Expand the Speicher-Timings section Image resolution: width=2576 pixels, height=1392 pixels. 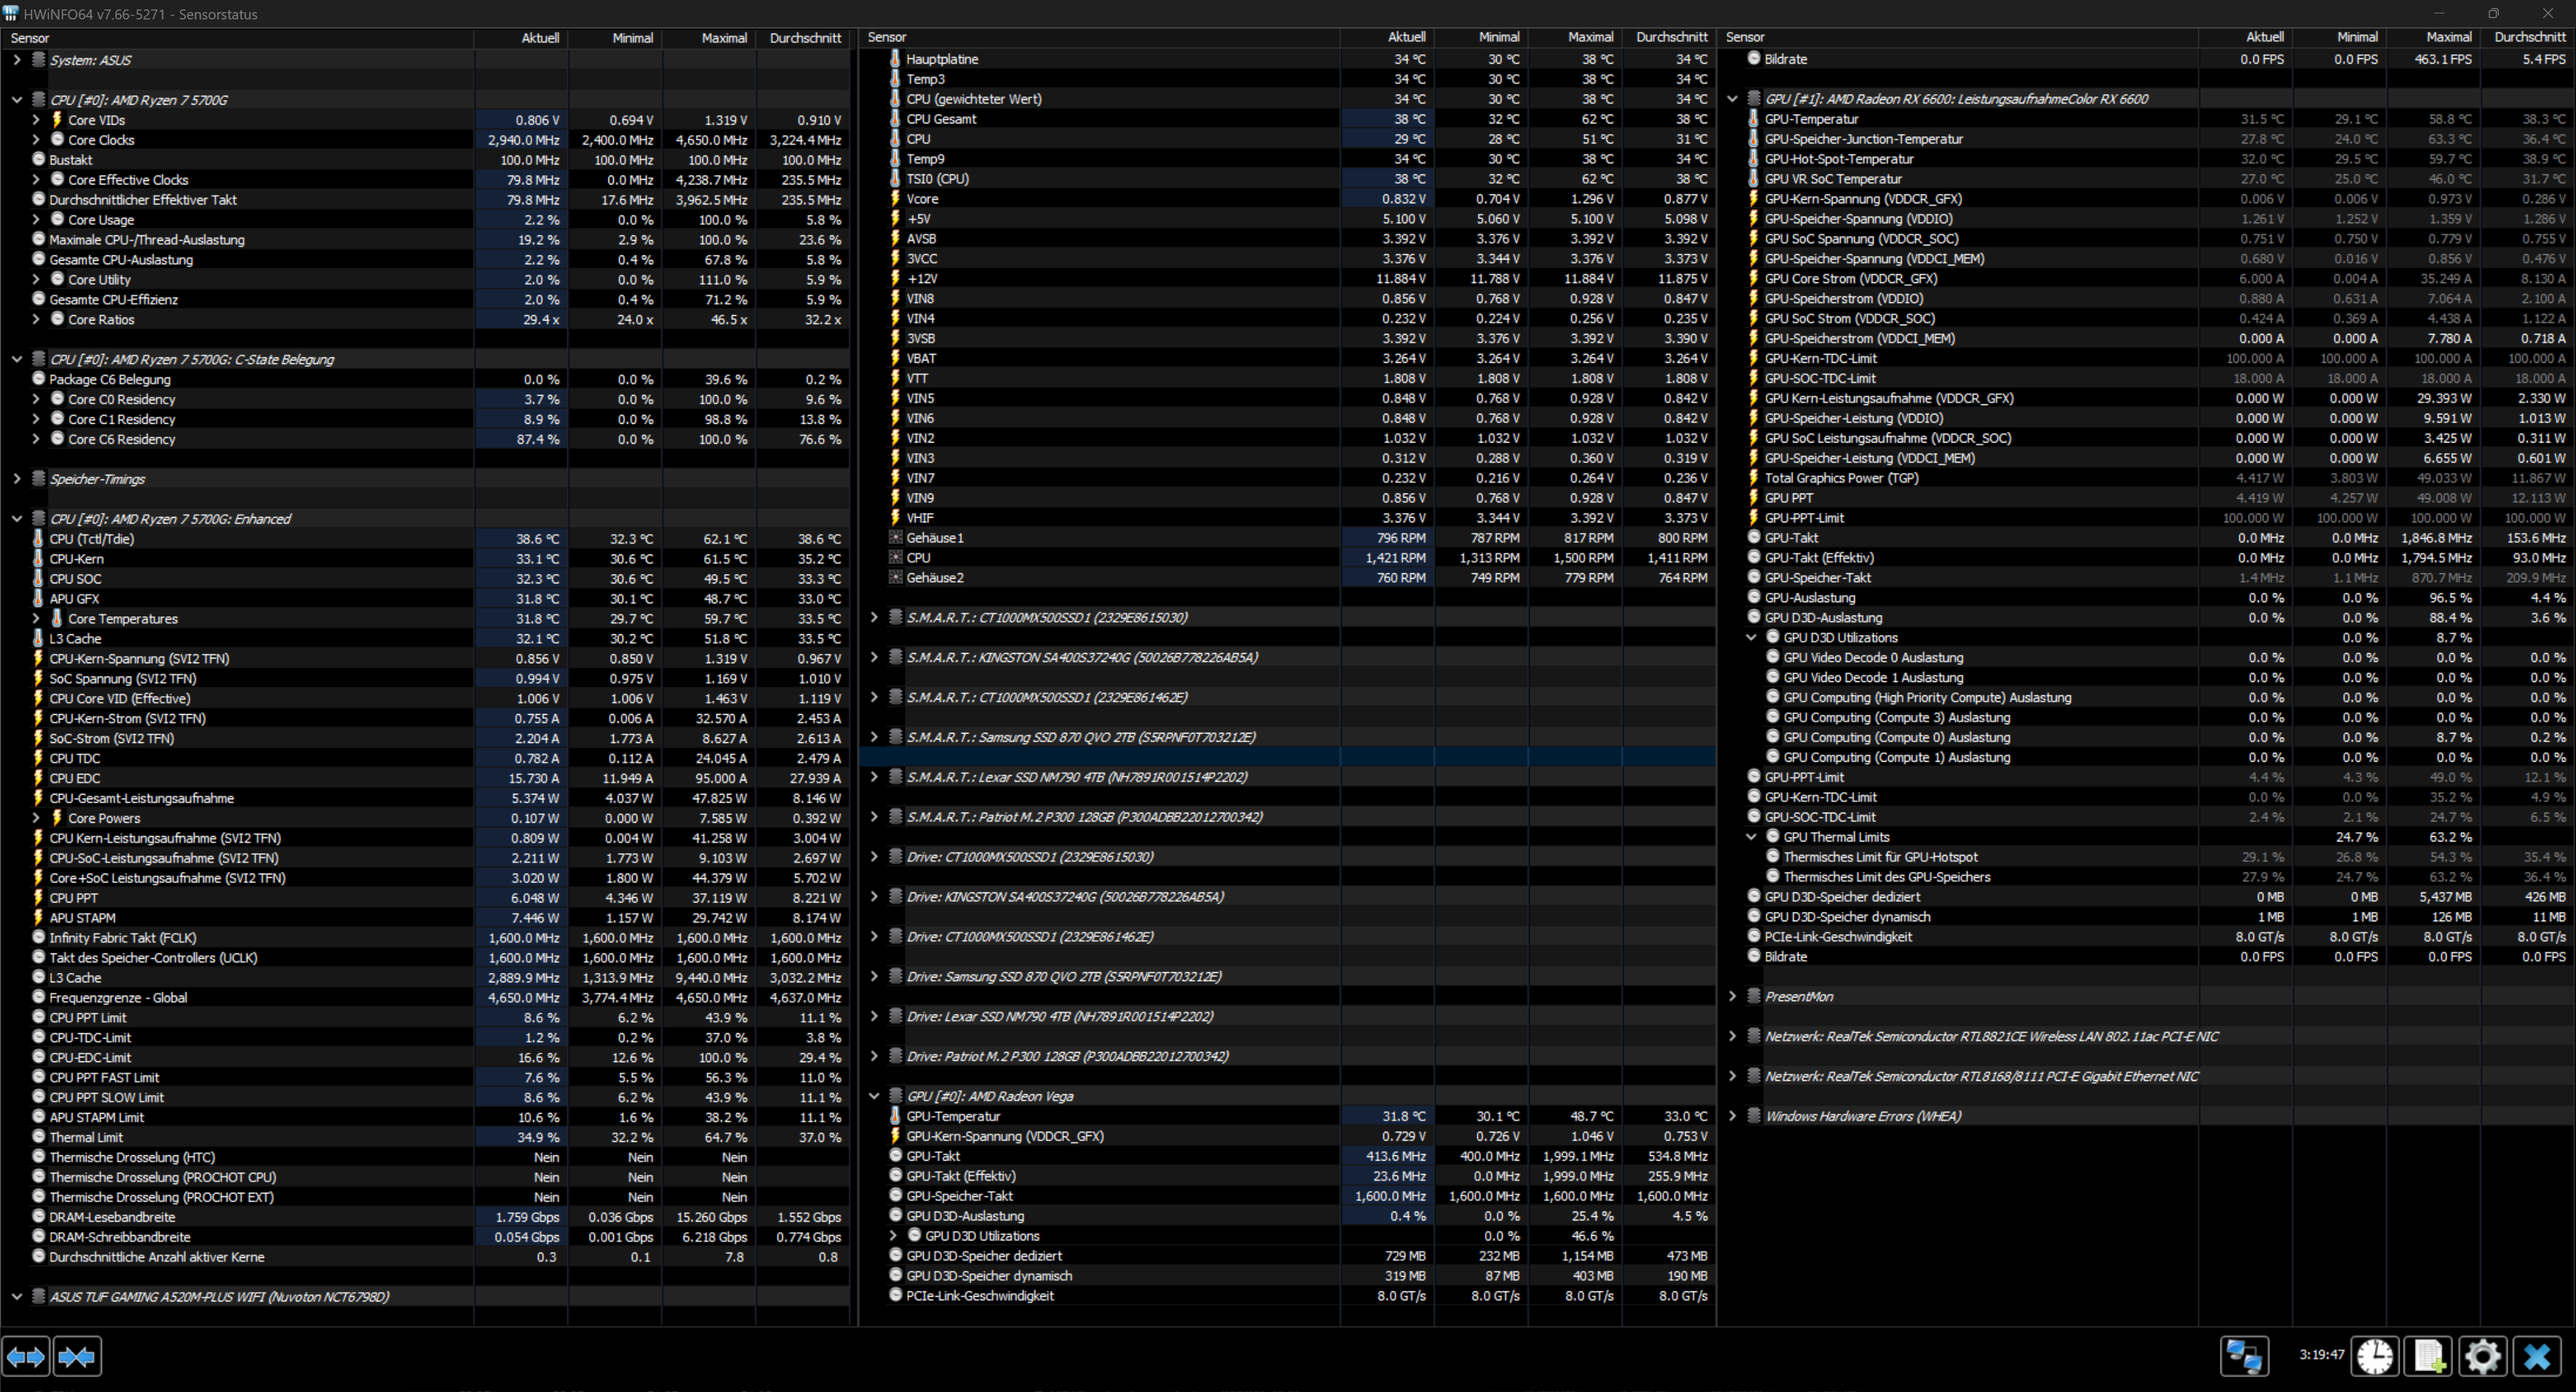(x=16, y=479)
